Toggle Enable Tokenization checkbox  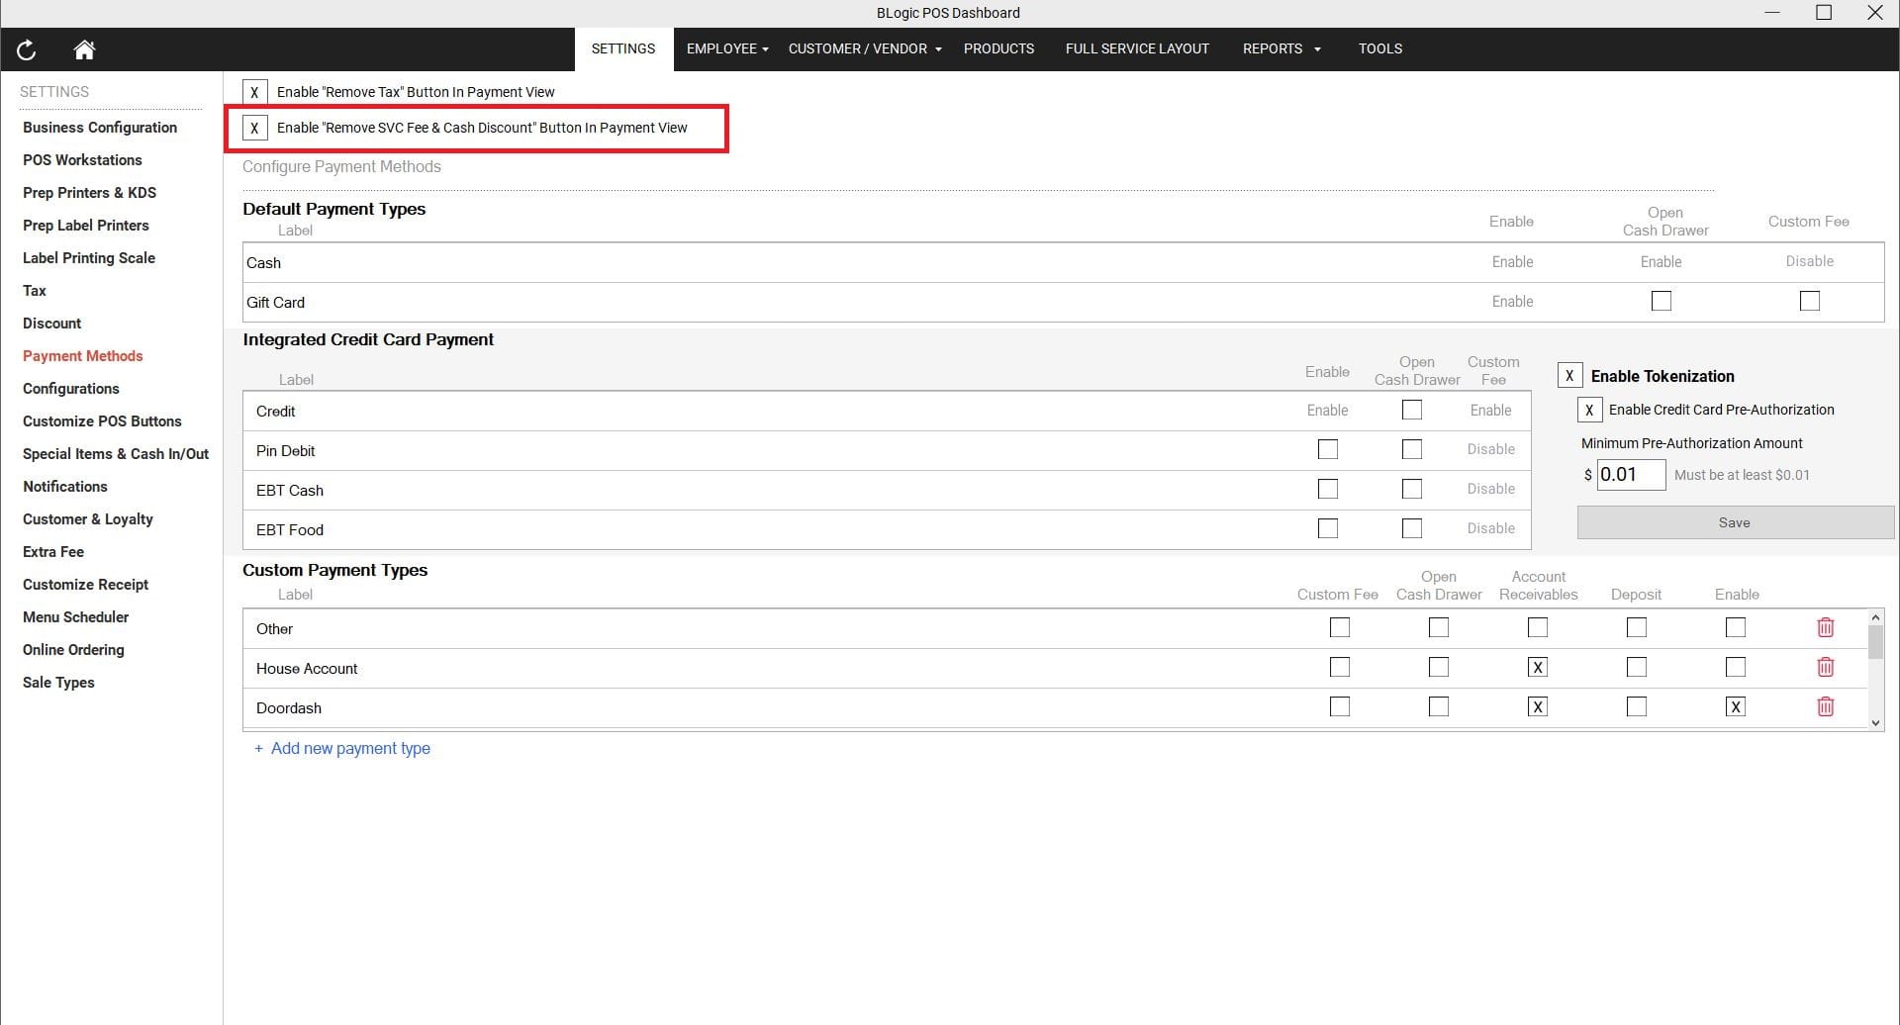click(1569, 376)
